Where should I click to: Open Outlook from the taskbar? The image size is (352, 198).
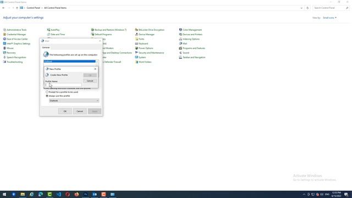(95, 194)
